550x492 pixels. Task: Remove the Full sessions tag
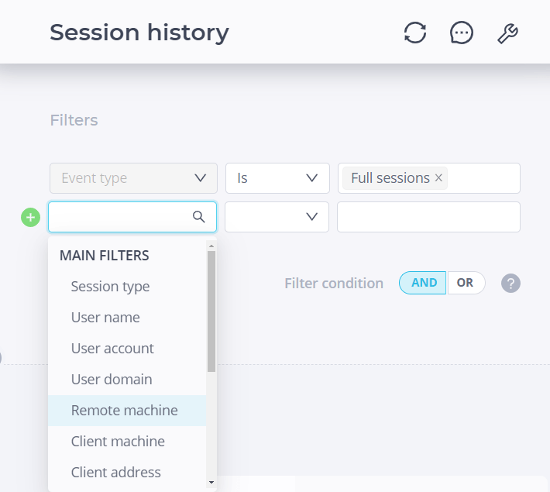[438, 178]
